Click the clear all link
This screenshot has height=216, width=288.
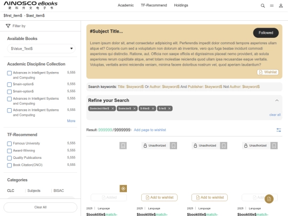pyautogui.click(x=275, y=115)
